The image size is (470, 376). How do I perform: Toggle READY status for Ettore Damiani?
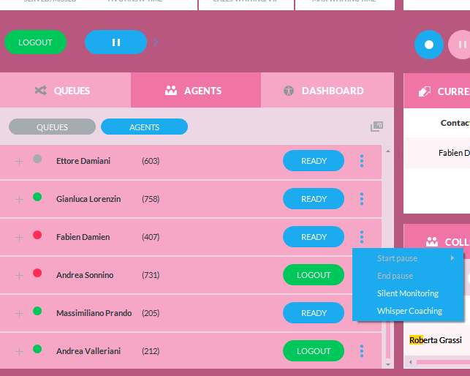pyautogui.click(x=314, y=161)
